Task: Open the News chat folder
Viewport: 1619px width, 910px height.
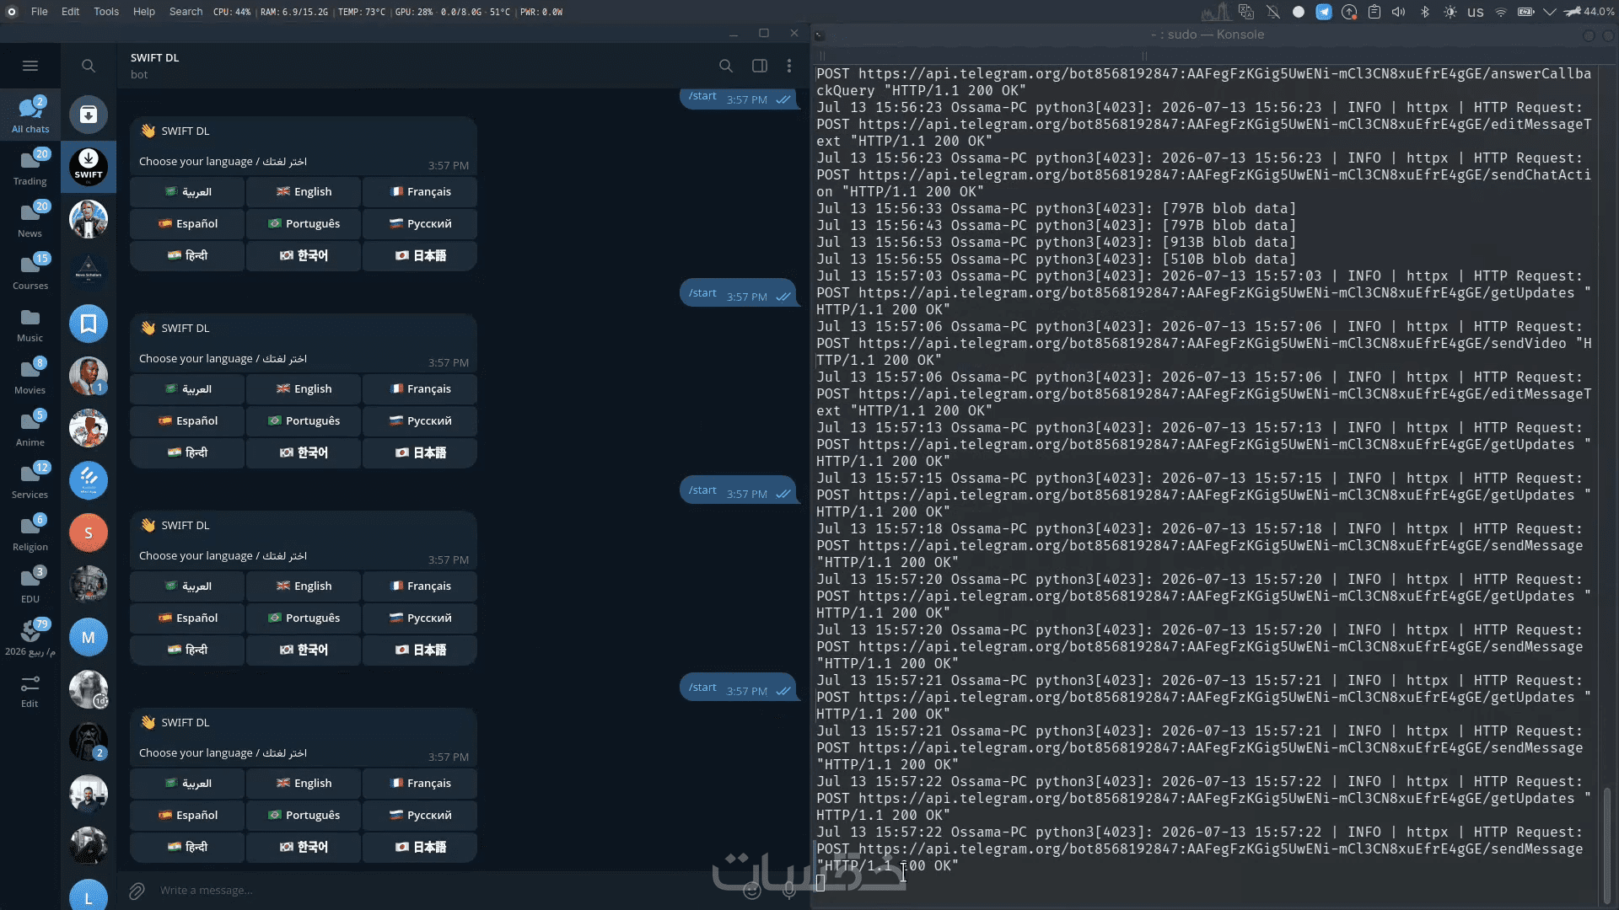Action: click(30, 218)
